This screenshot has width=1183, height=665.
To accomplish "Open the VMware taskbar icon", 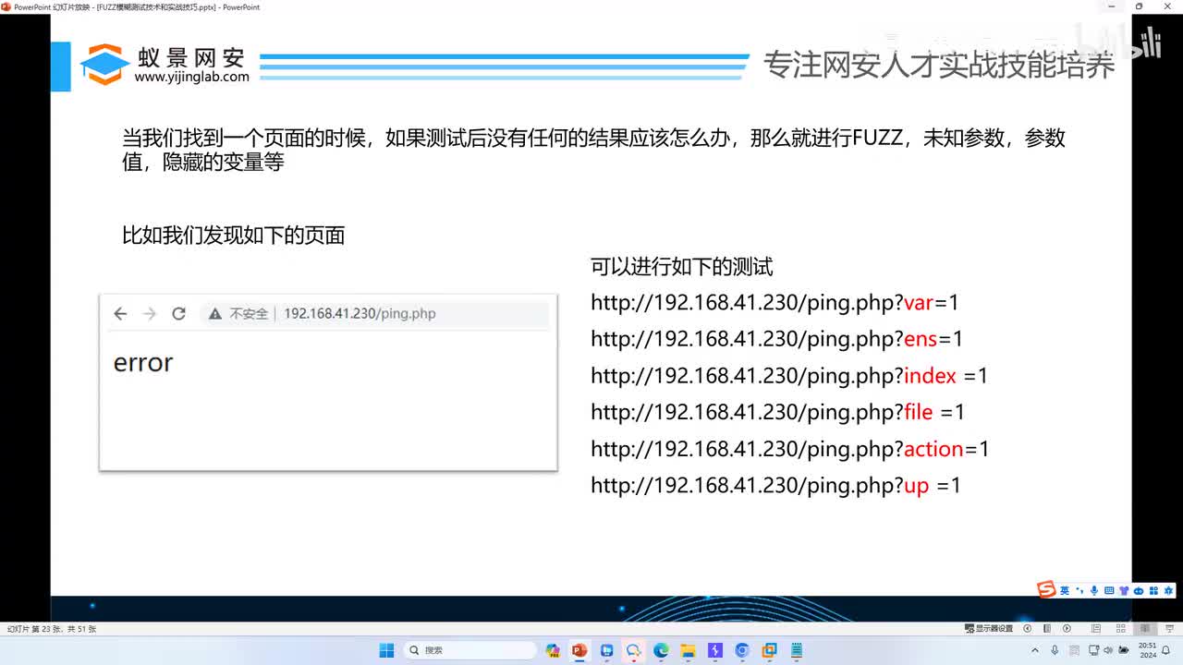I will tap(769, 650).
